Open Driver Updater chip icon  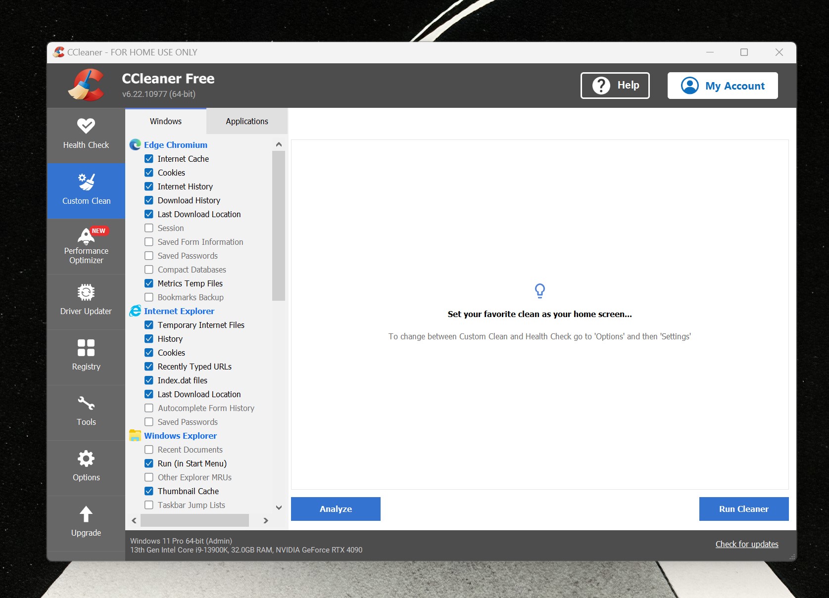[86, 292]
